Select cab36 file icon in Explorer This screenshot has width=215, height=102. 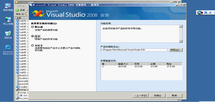(18, 27)
